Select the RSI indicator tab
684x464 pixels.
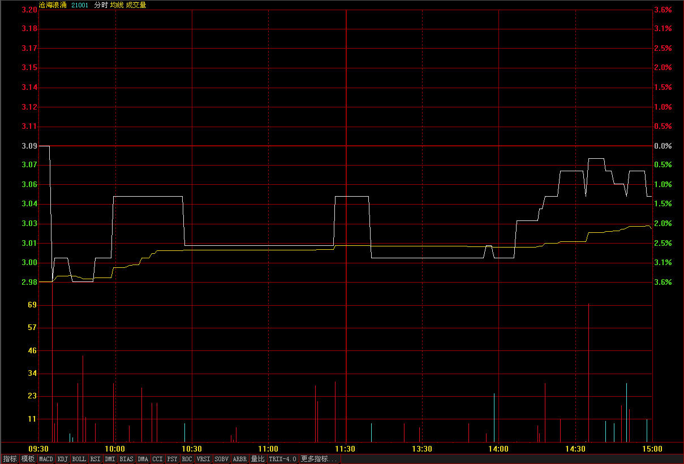[96, 459]
